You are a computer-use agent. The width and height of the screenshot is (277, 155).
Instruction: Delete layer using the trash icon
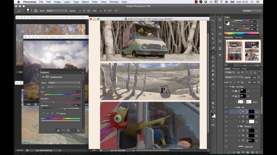coord(257,152)
